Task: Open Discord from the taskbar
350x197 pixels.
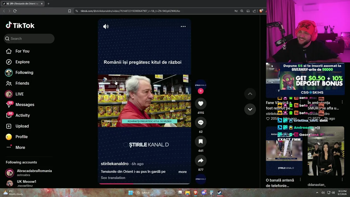Action: 203,193
